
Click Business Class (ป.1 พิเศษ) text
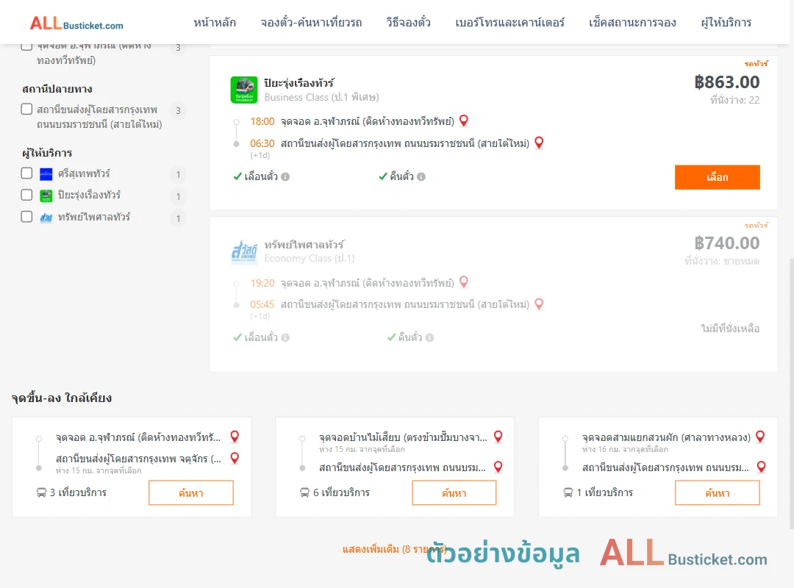[x=321, y=97]
